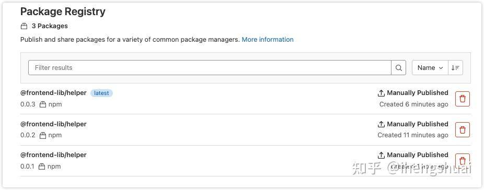Delete the 0.0.1 package with trash icon
This screenshot has width=484, height=190.
point(463,161)
